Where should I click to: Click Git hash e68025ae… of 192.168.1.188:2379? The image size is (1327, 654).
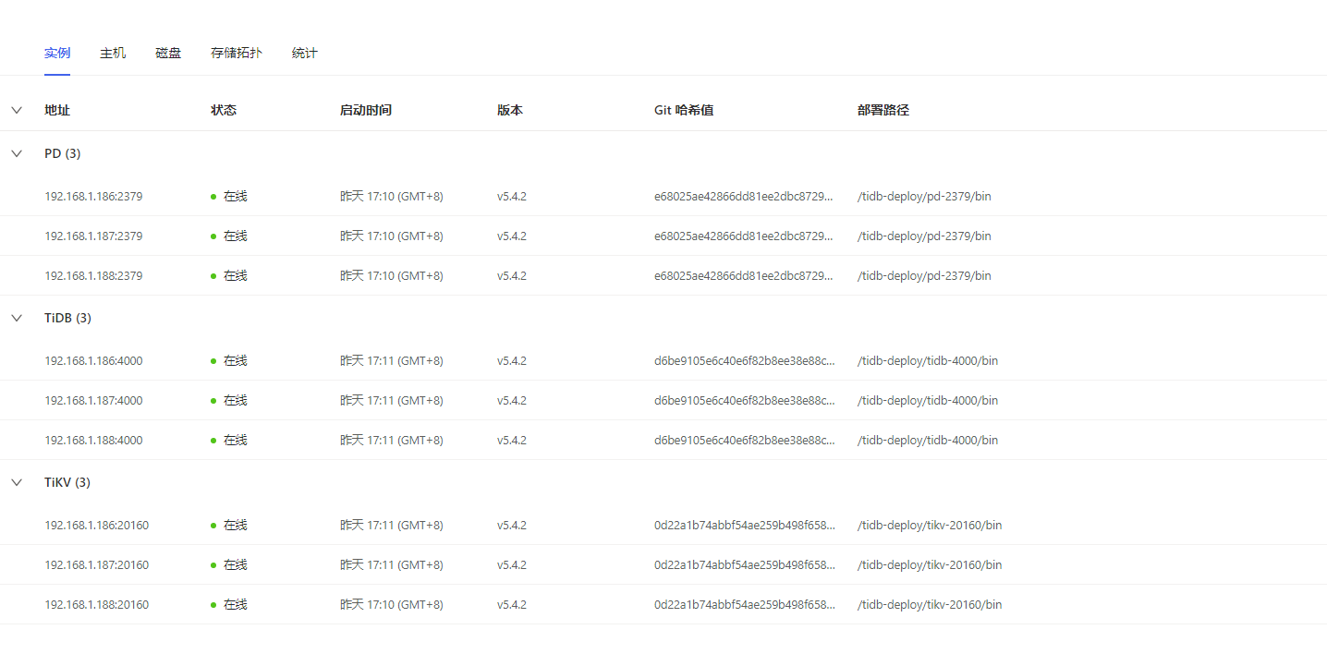click(x=745, y=276)
